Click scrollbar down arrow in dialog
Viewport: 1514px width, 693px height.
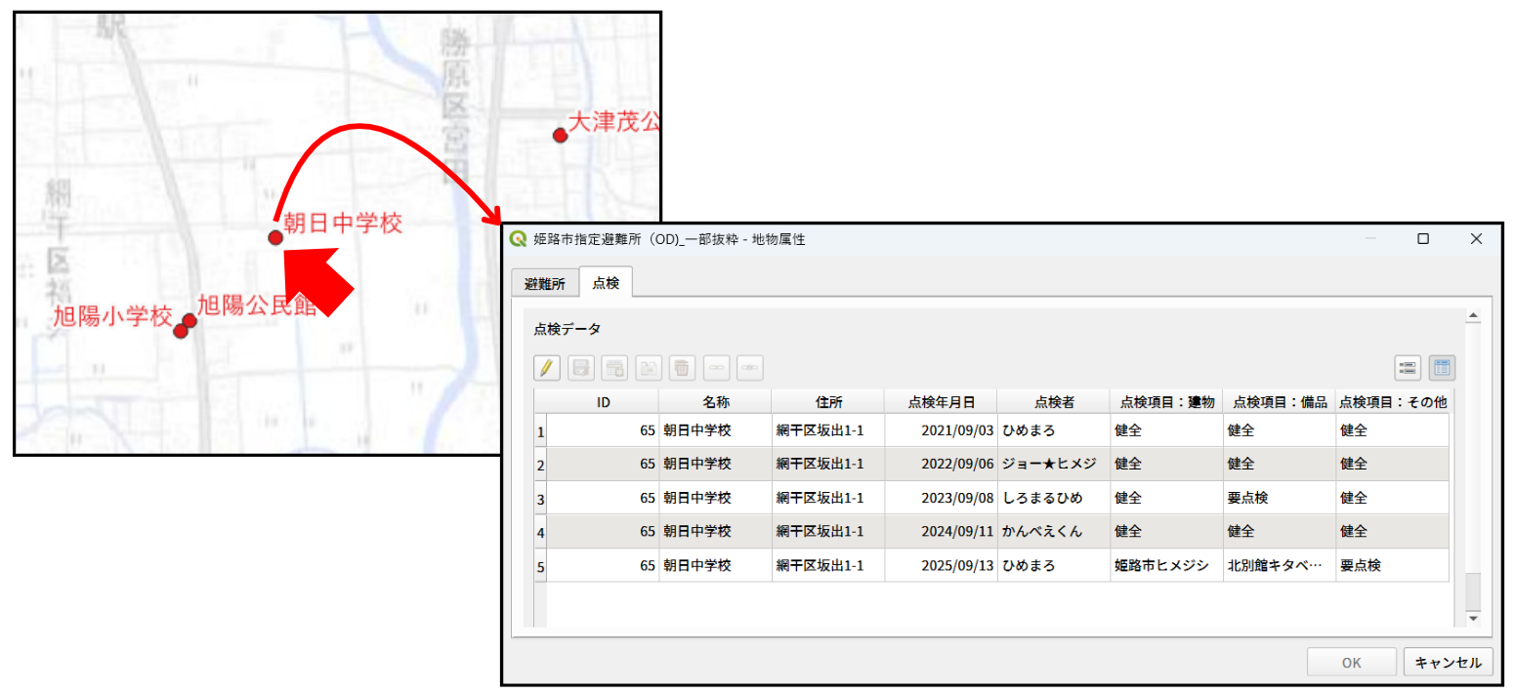click(x=1473, y=619)
